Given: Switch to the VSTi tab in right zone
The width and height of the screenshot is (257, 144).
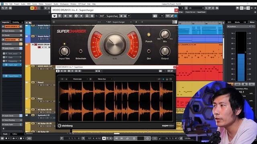Looking at the screenshot, I should pos(229,22).
